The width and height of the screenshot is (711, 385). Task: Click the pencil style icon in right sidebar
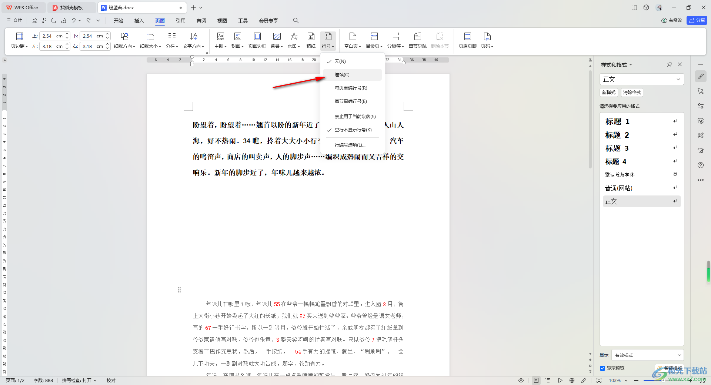point(701,76)
